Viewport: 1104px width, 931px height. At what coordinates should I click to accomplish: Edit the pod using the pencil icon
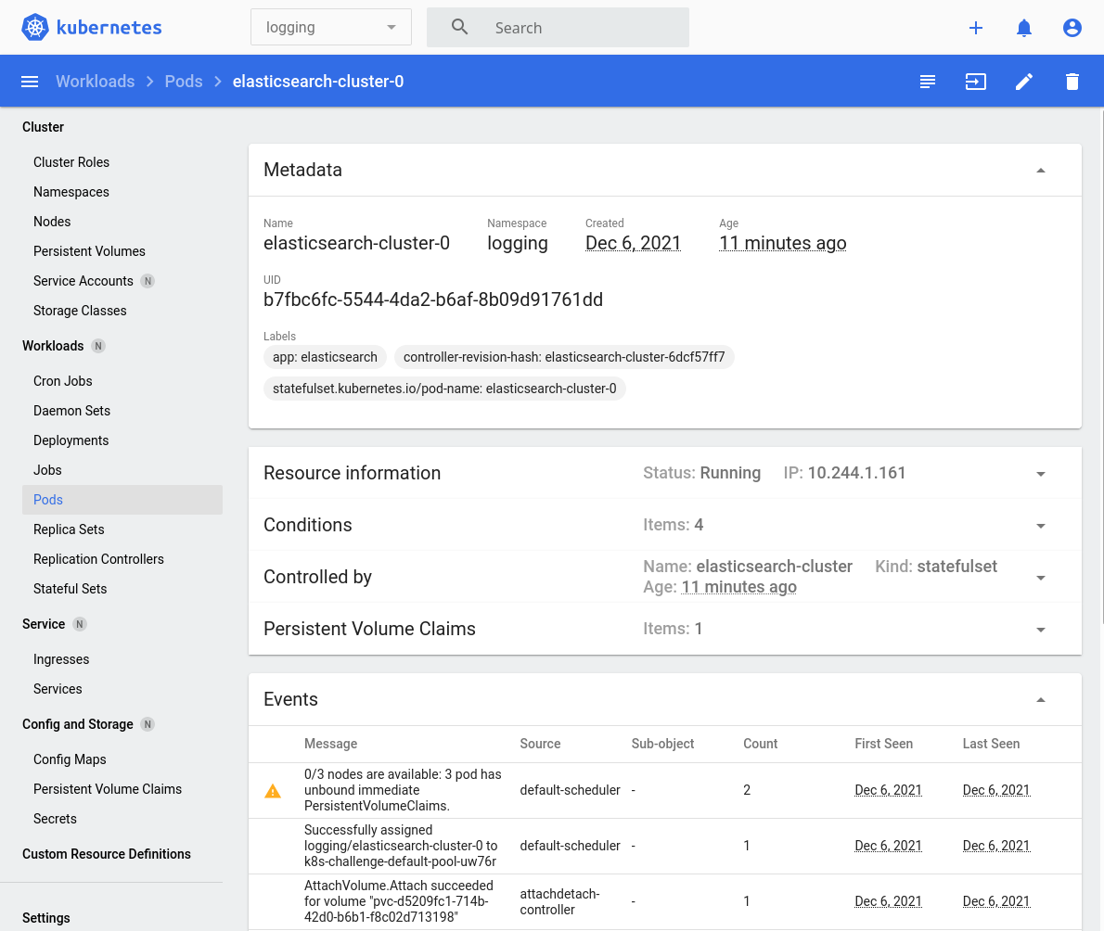[1023, 82]
